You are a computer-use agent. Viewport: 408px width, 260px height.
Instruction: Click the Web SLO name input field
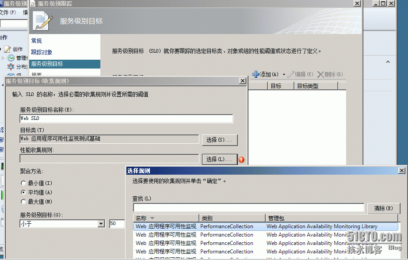click(x=126, y=119)
